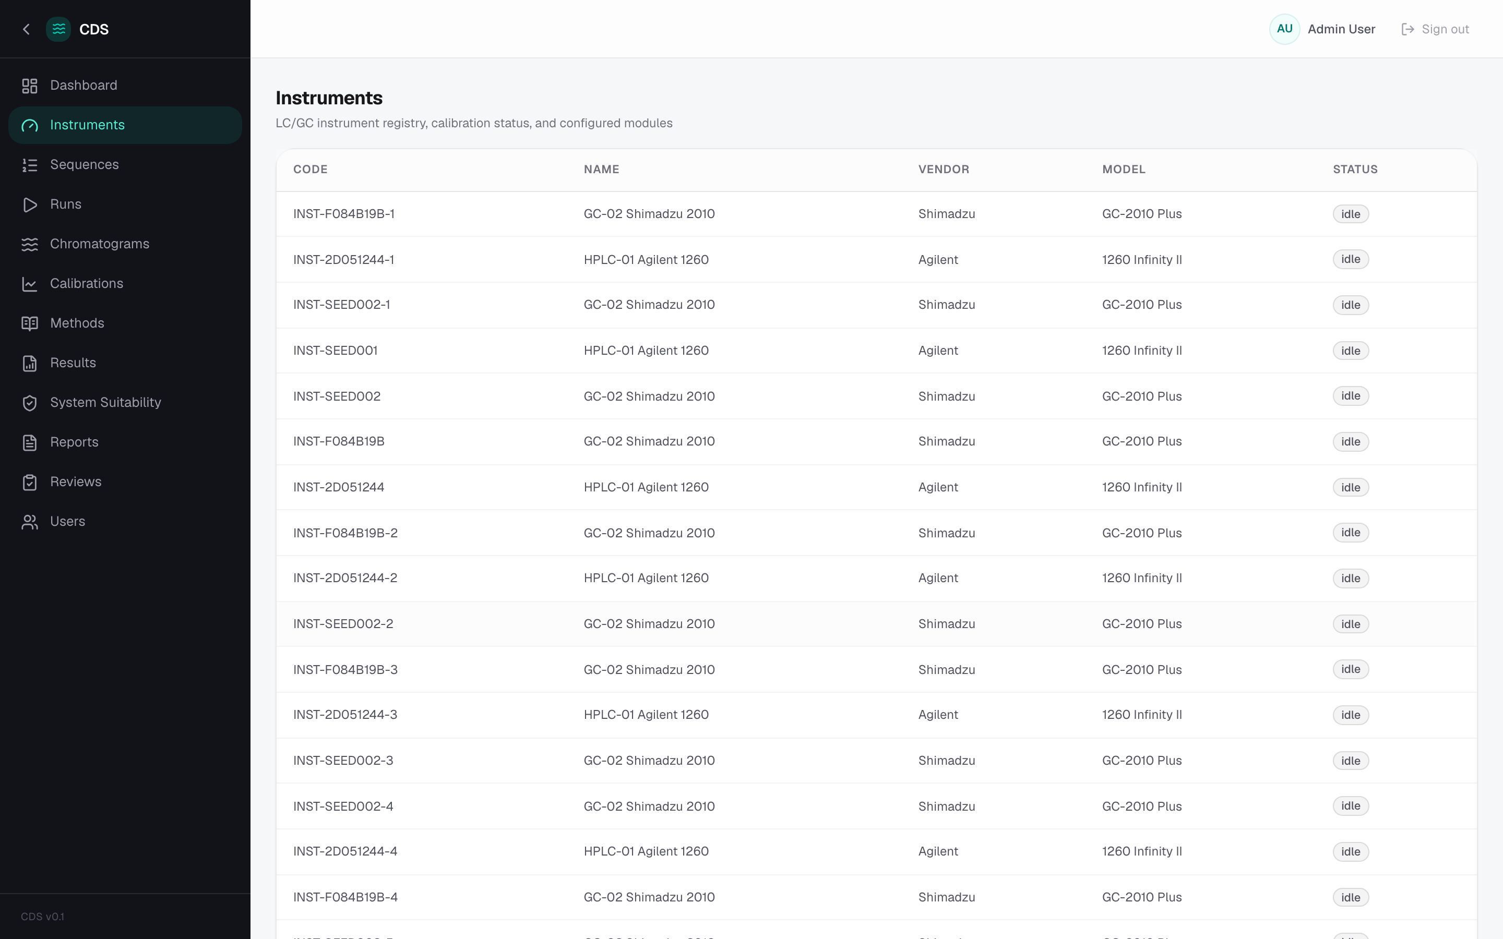Screen dimensions: 1503x939
Task: Open the Runs section
Action: tap(125, 205)
